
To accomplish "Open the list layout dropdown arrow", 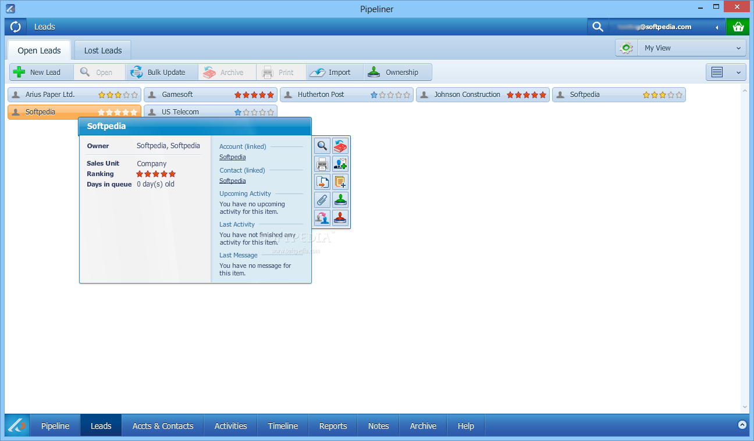I will tap(739, 73).
